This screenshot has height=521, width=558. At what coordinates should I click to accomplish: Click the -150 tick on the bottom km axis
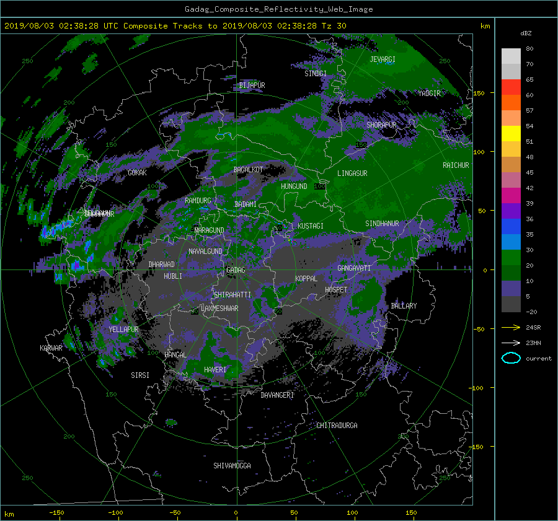(56, 513)
